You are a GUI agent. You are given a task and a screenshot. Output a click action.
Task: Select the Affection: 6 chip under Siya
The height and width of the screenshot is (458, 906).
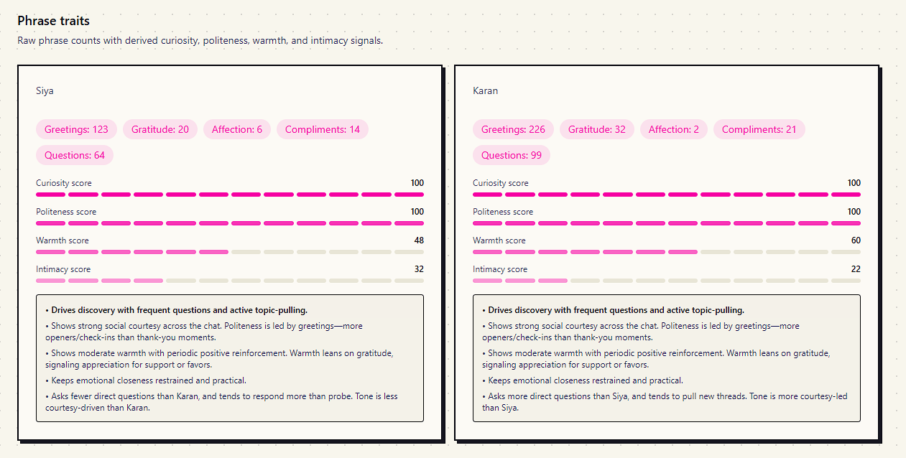coord(236,129)
